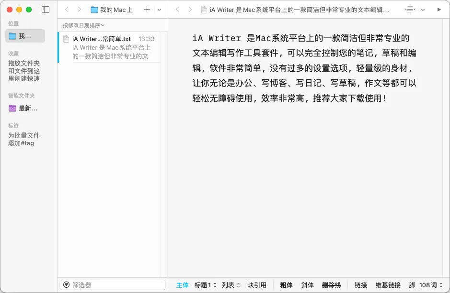The width and height of the screenshot is (450, 293).
Task: Go back in the file library navigation
Action: [x=67, y=10]
